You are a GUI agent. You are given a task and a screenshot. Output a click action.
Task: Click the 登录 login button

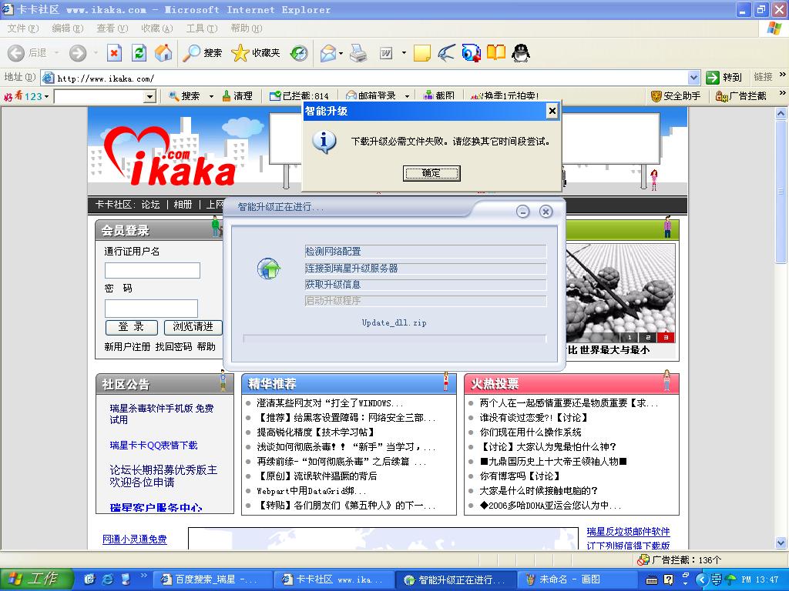click(131, 327)
